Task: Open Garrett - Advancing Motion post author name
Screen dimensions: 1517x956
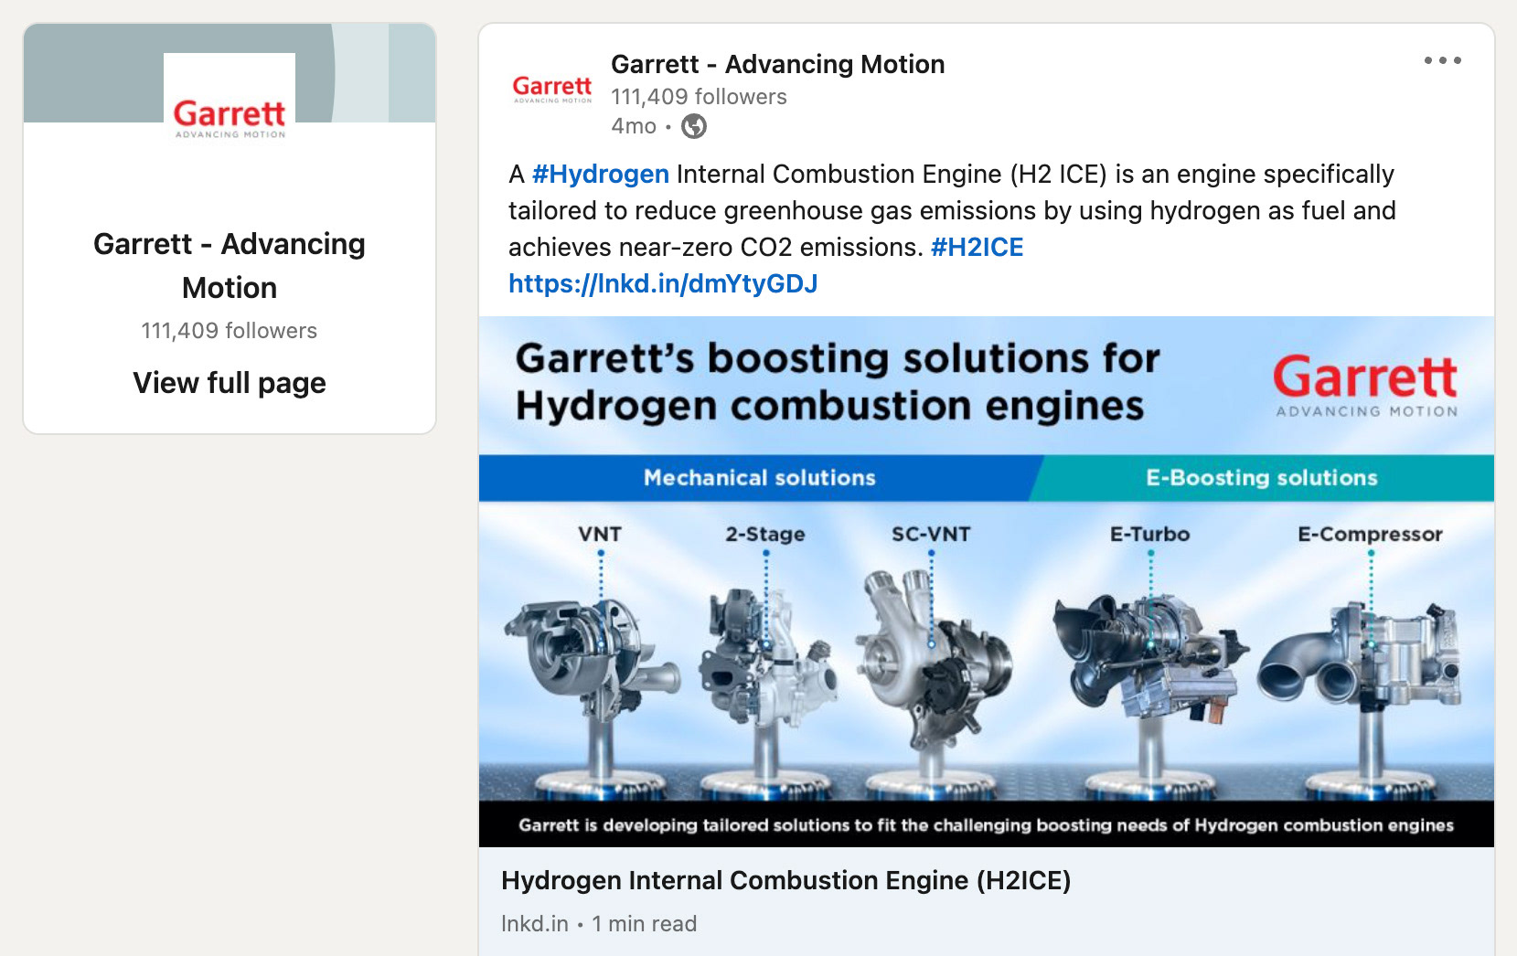Action: point(777,64)
